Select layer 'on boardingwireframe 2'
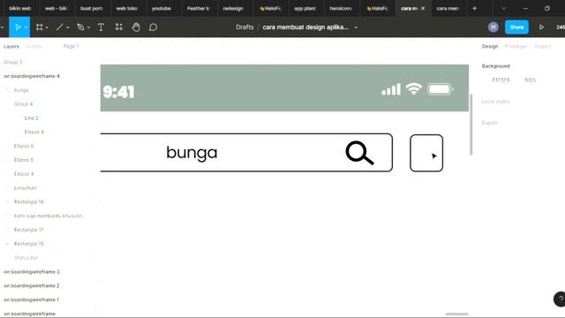This screenshot has height=318, width=565. 32,285
